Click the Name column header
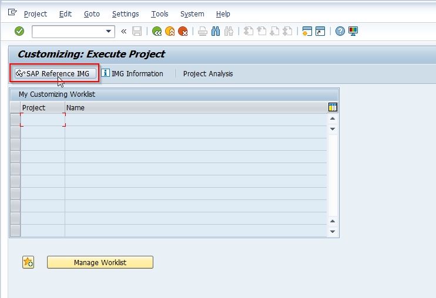The image size is (436, 298). pos(196,108)
